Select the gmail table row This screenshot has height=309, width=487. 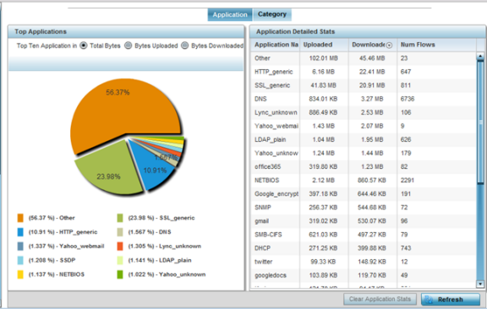tap(364, 221)
